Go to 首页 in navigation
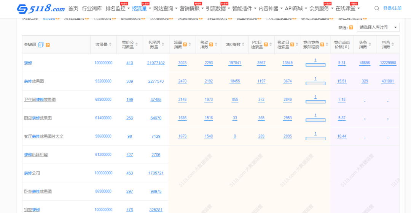Image resolution: width=411 pixels, height=213 pixels. 73,8
